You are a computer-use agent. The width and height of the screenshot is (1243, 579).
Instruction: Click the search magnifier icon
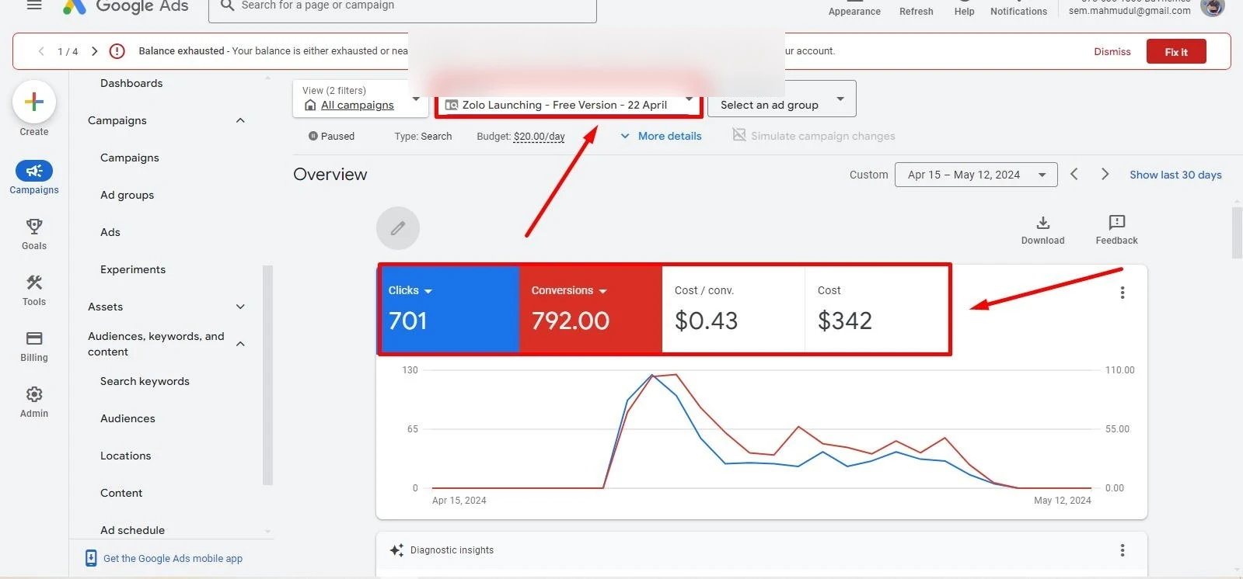click(x=227, y=5)
